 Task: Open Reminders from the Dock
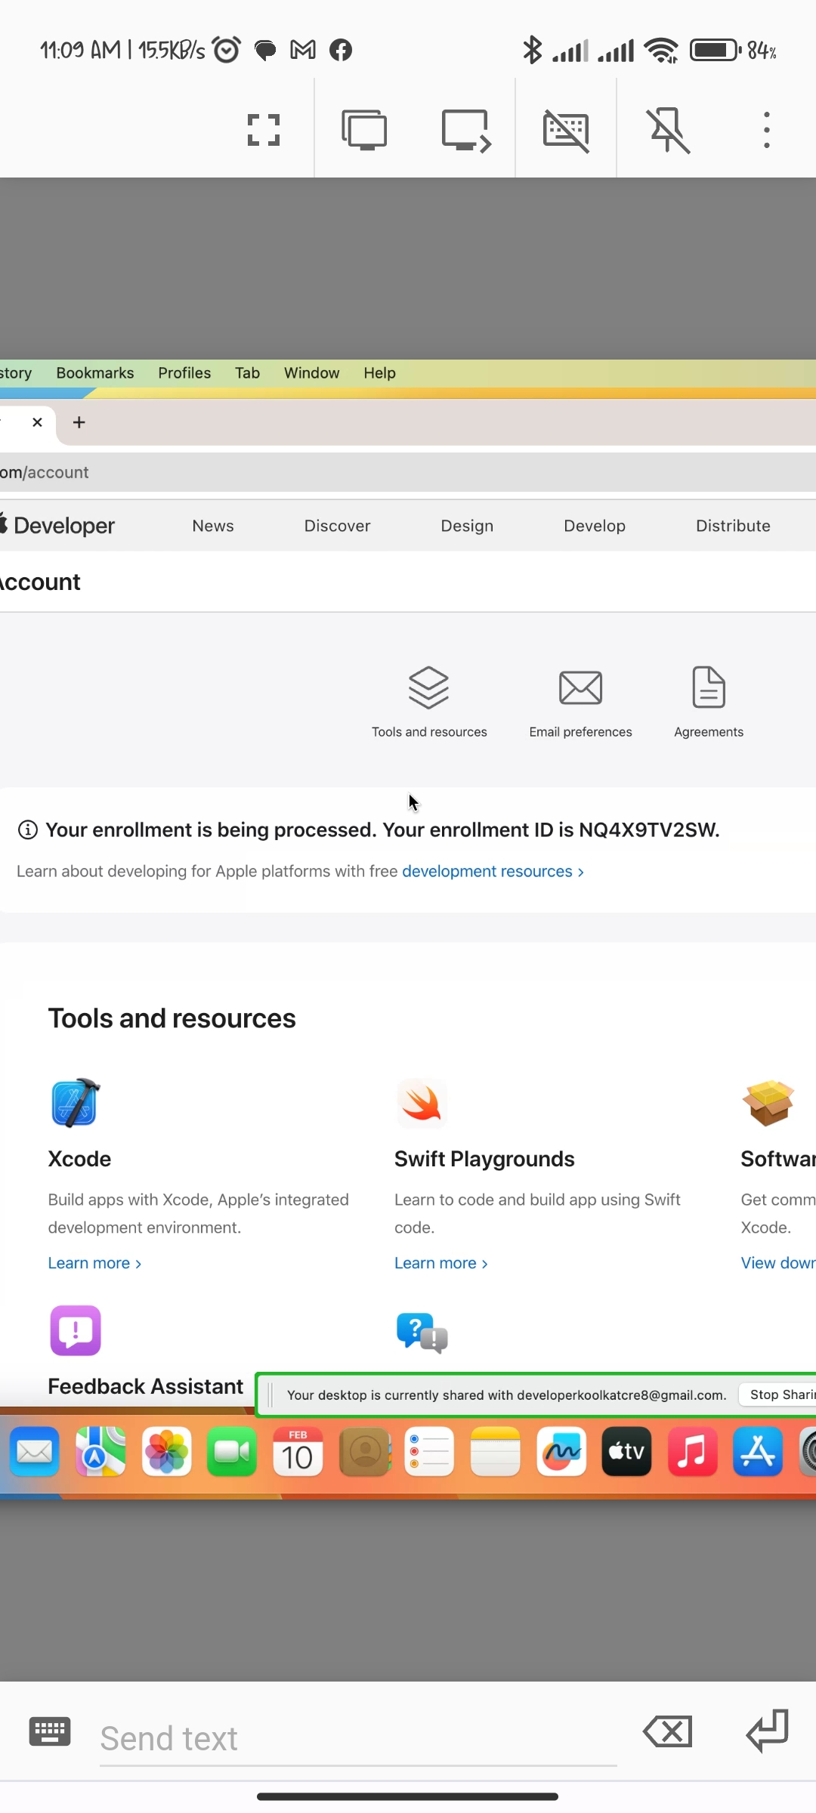pos(429,1451)
